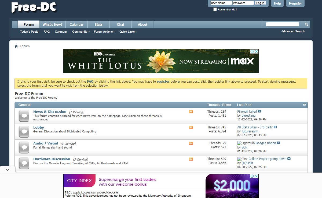Open Advanced Search link
The height and width of the screenshot is (198, 322).
click(293, 31)
